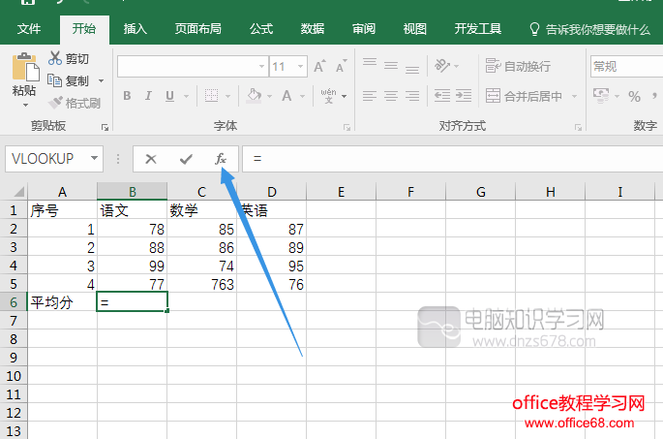Switch to the 页面布局 tab
The width and height of the screenshot is (663, 439).
point(197,29)
